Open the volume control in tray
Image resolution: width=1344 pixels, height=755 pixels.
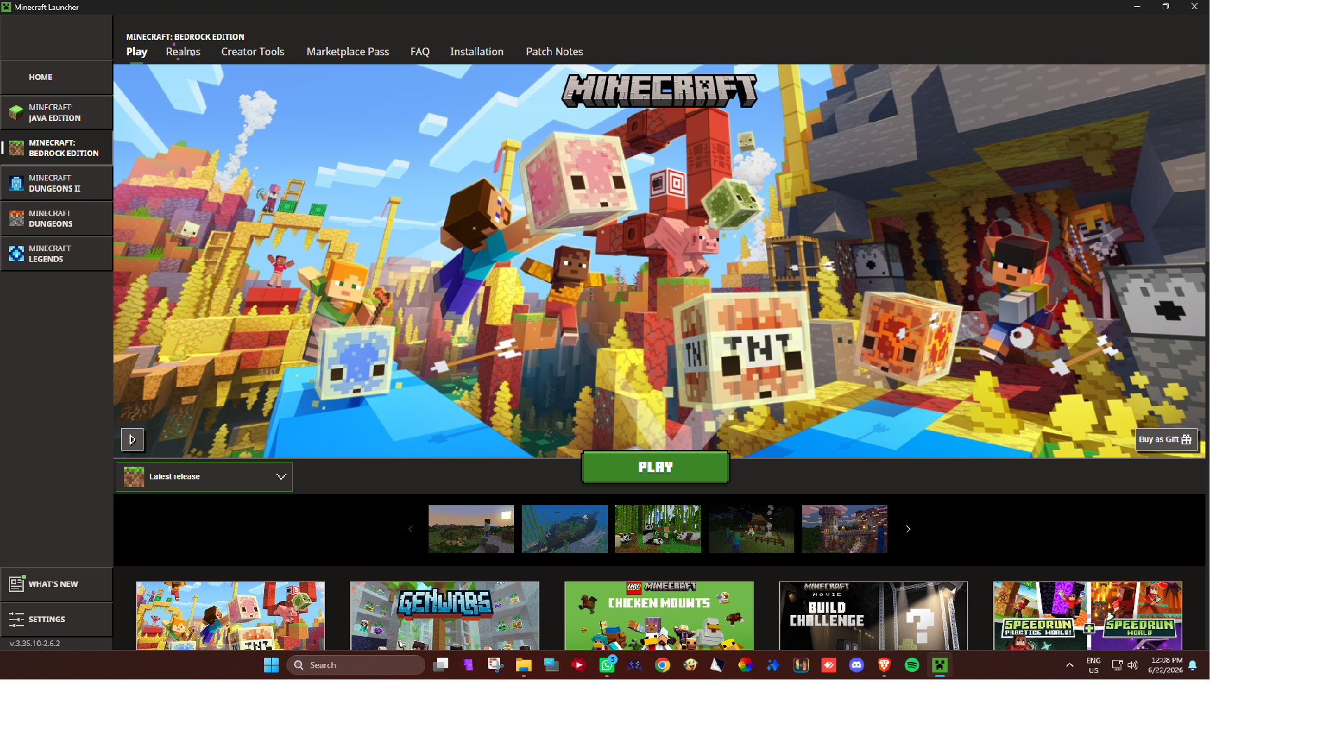coord(1132,665)
